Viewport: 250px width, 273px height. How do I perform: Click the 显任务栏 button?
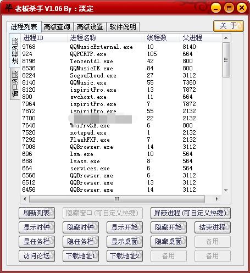pos(37,242)
